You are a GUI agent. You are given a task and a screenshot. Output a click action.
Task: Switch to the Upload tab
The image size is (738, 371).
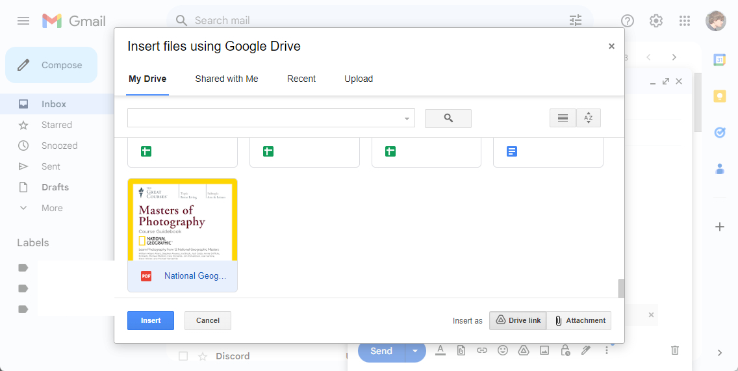point(359,79)
